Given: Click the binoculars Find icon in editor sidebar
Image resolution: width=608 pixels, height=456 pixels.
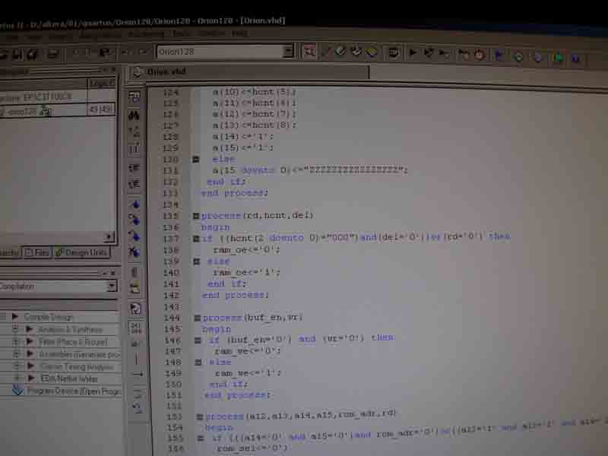Looking at the screenshot, I should pos(135,115).
